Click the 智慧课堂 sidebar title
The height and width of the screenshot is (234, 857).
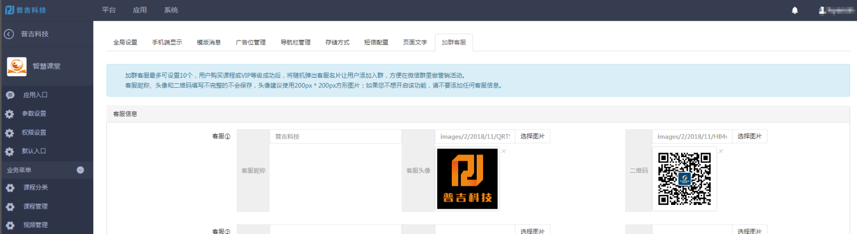pyautogui.click(x=47, y=67)
